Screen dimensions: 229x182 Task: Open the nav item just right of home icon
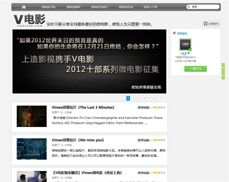click(x=49, y=7)
